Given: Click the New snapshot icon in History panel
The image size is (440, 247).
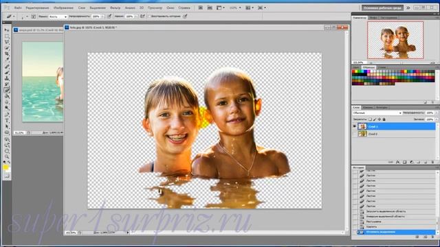Looking at the screenshot, I should (425, 237).
